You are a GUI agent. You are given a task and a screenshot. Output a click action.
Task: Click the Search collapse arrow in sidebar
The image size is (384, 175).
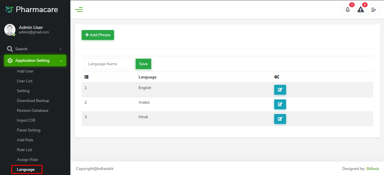tap(61, 49)
